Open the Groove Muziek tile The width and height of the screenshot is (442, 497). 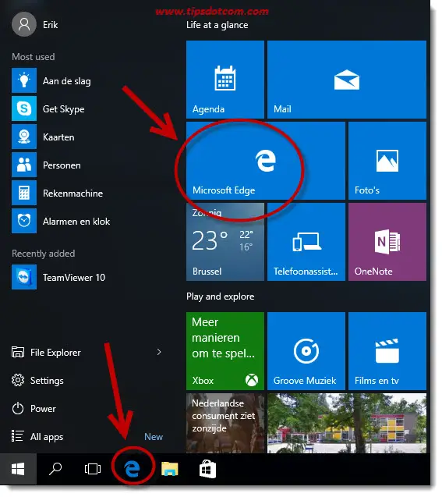[x=306, y=351]
